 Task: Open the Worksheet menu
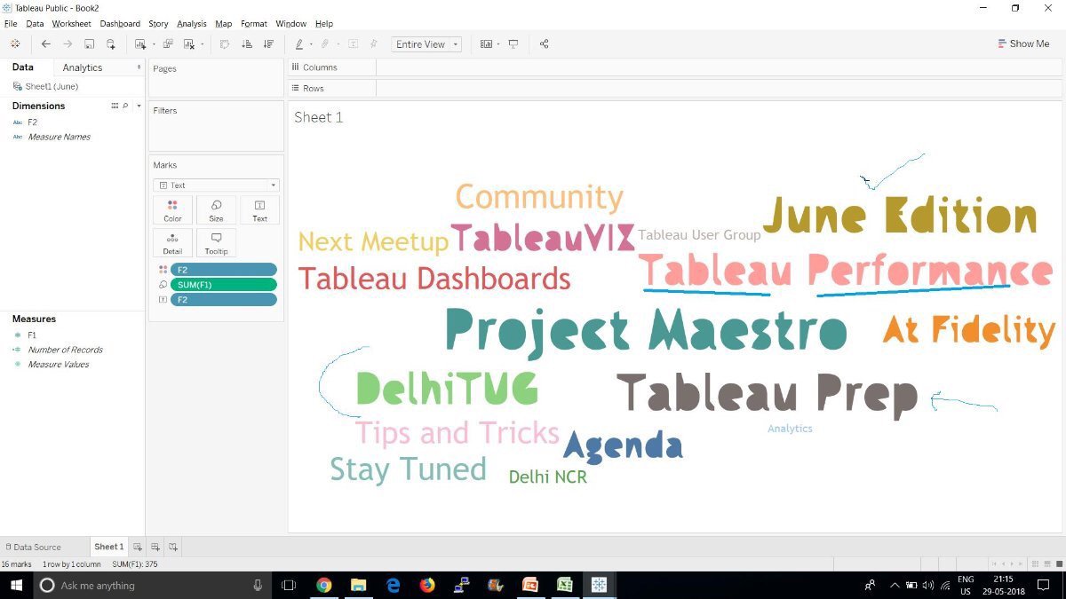click(71, 24)
